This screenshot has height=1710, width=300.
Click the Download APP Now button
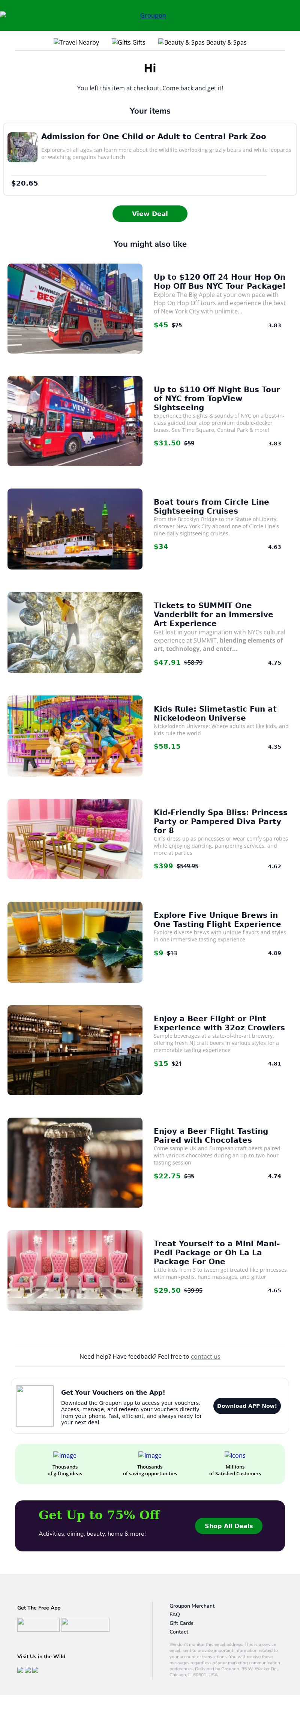[247, 1406]
